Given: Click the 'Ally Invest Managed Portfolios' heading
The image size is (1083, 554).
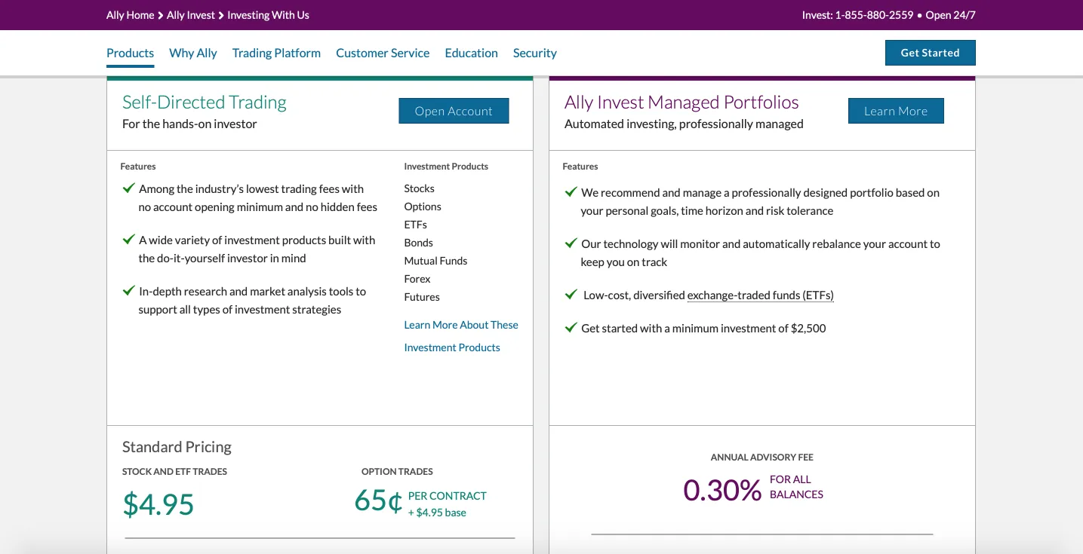Looking at the screenshot, I should (681, 103).
